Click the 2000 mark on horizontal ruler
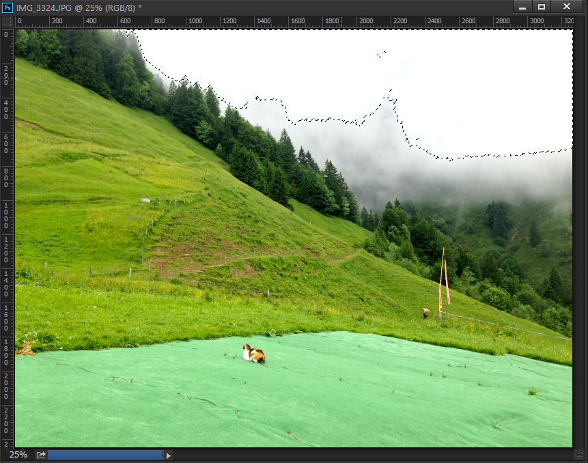Screen dimensions: 588x463 point(366,21)
